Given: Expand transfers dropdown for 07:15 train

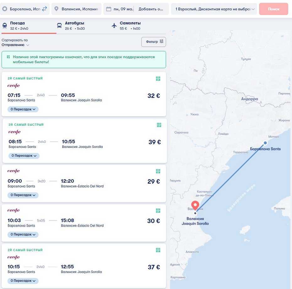Looking at the screenshot, I should coord(23,109).
